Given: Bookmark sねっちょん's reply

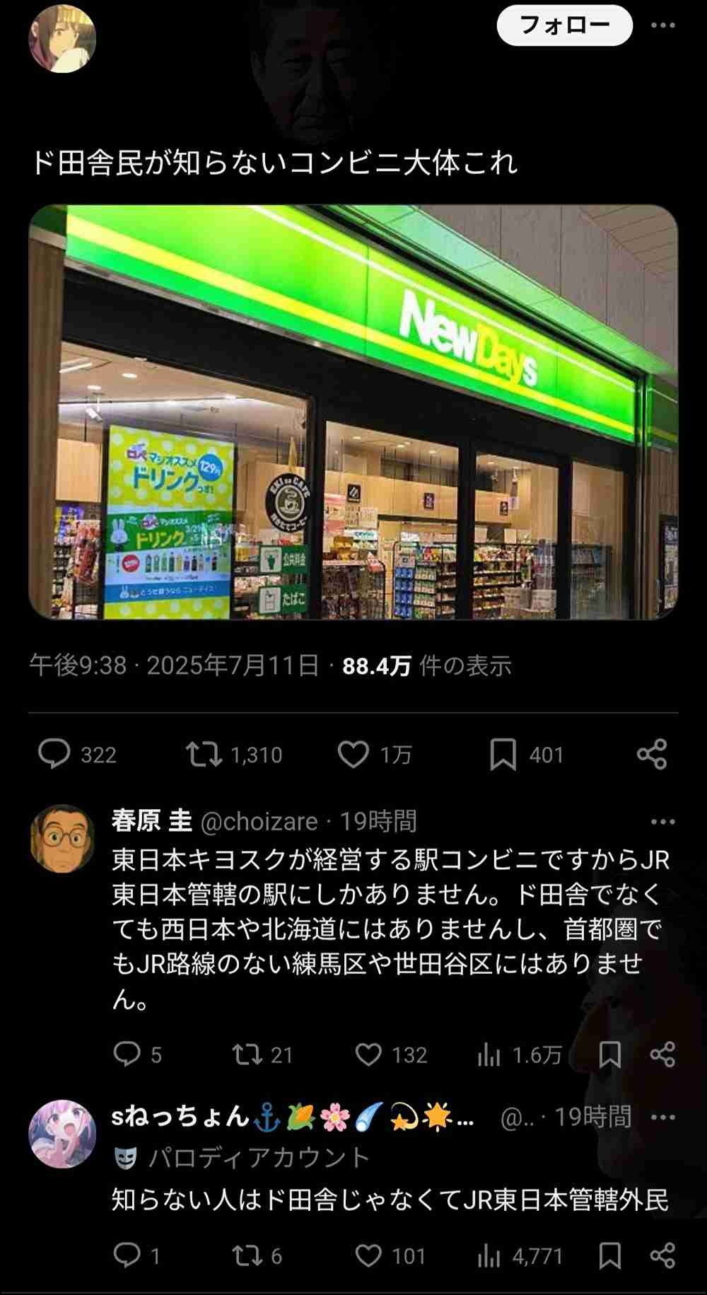Looking at the screenshot, I should (x=609, y=1255).
